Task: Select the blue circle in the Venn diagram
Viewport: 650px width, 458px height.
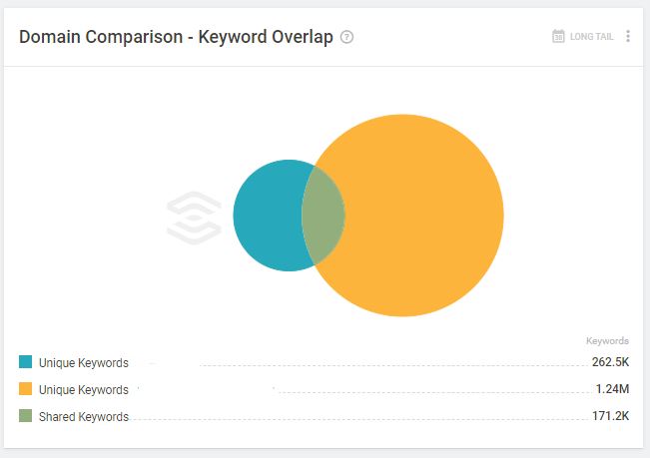Action: pyautogui.click(x=268, y=216)
